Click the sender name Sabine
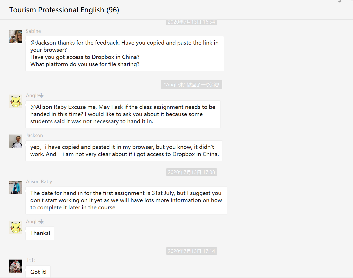 pyautogui.click(x=33, y=31)
